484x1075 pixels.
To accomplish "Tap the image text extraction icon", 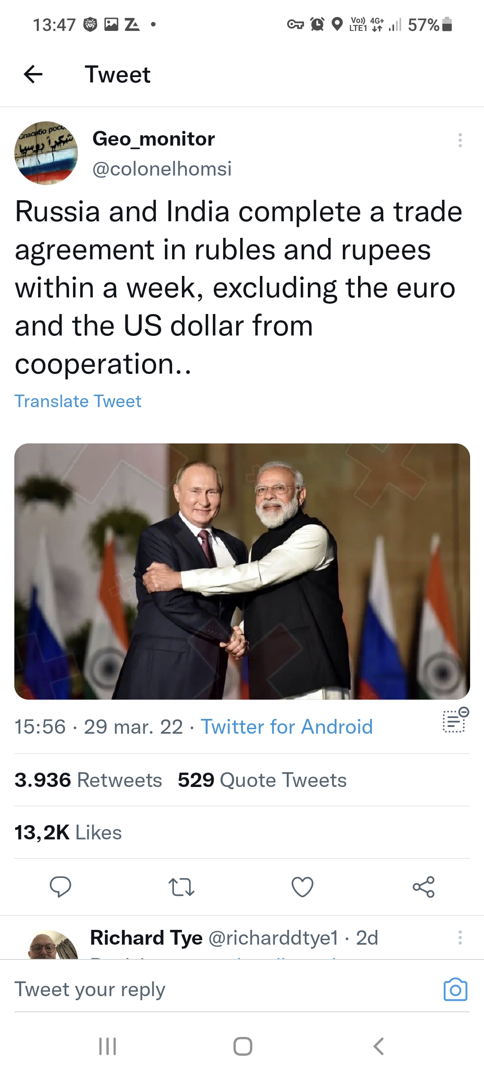I will click(455, 720).
